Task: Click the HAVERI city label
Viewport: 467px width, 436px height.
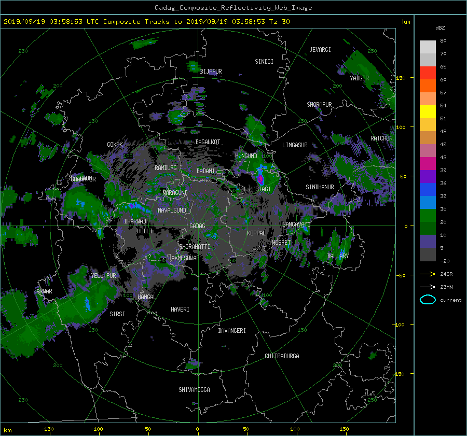Action: point(180,310)
